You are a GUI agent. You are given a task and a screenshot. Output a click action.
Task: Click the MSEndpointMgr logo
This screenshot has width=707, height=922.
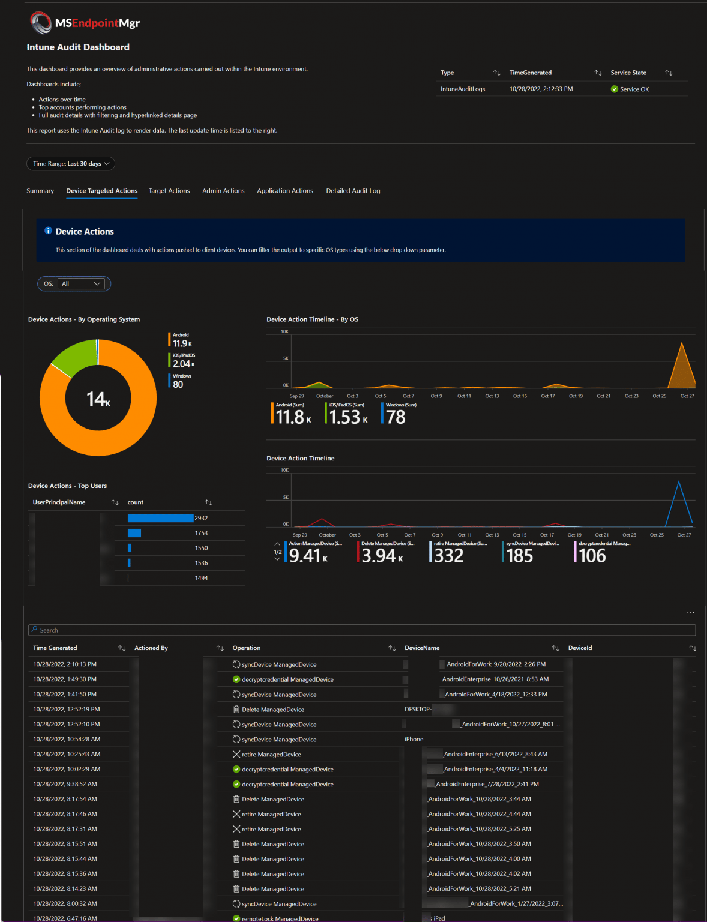coord(41,23)
